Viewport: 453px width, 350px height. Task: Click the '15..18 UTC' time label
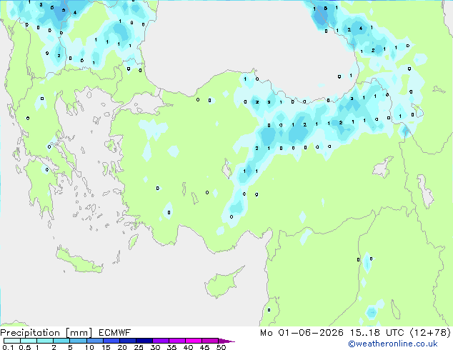pyautogui.click(x=377, y=333)
